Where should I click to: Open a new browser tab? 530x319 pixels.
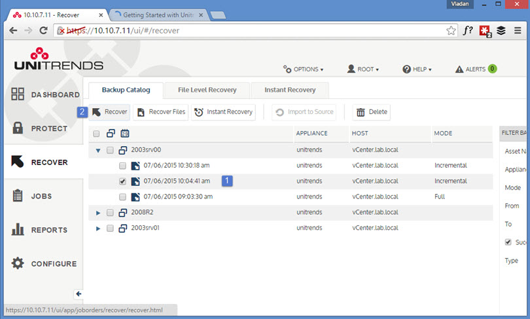[x=218, y=15]
